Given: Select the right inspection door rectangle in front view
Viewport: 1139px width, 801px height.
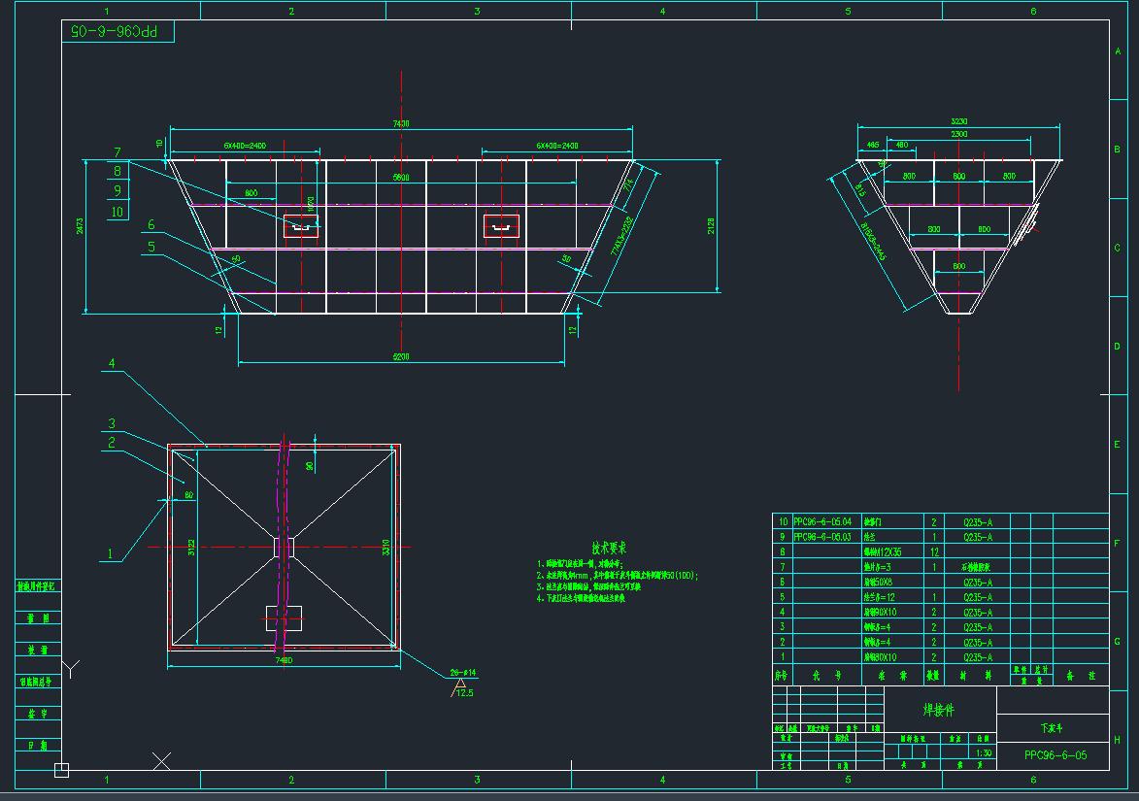Looking at the screenshot, I should [x=501, y=226].
